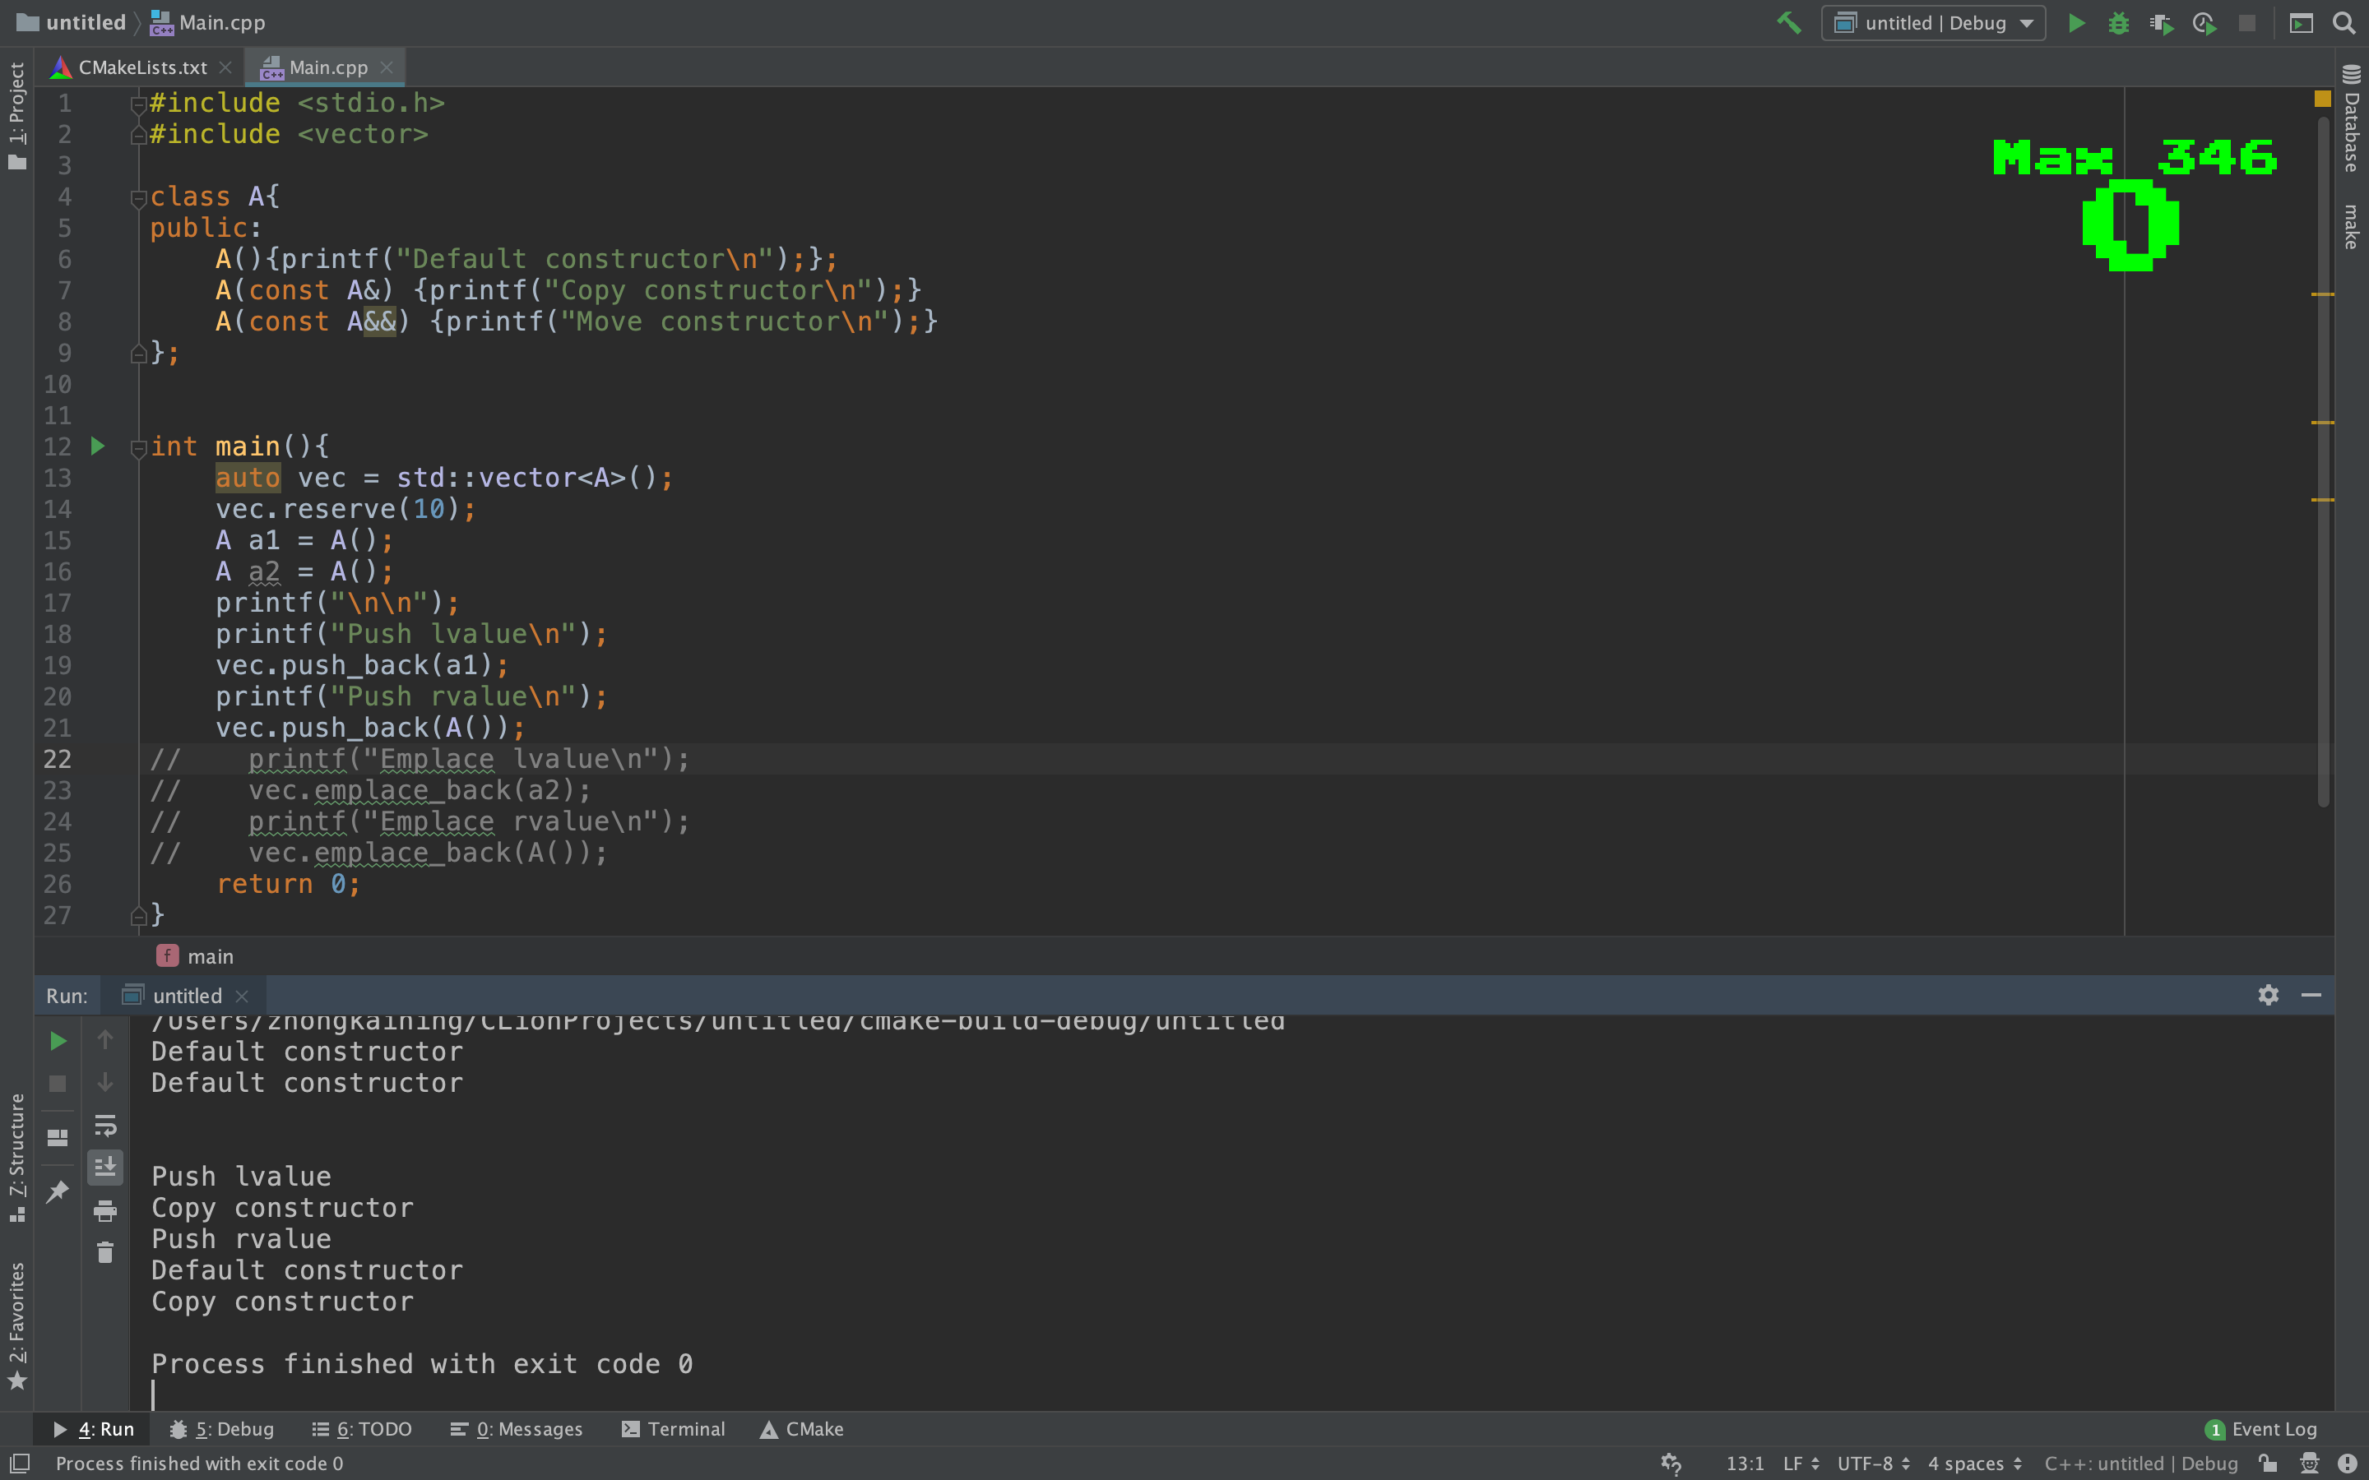Screen dimensions: 2369x1480
Task: Click the Run panel stop icon
Action: (x=58, y=1084)
